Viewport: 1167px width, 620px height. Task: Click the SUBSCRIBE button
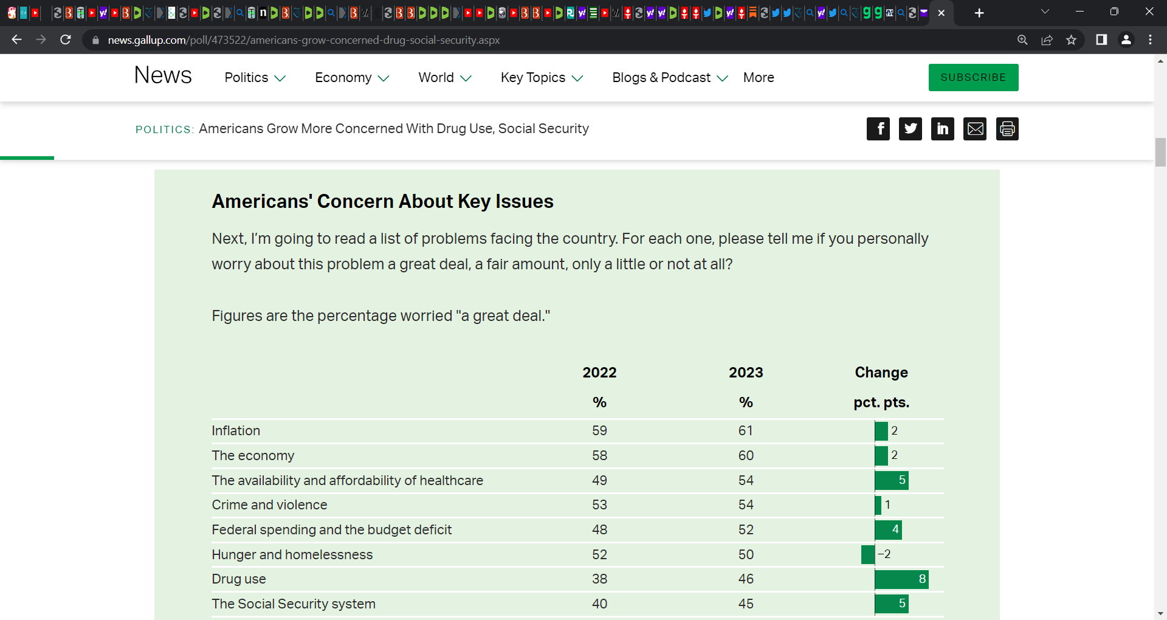coord(973,77)
